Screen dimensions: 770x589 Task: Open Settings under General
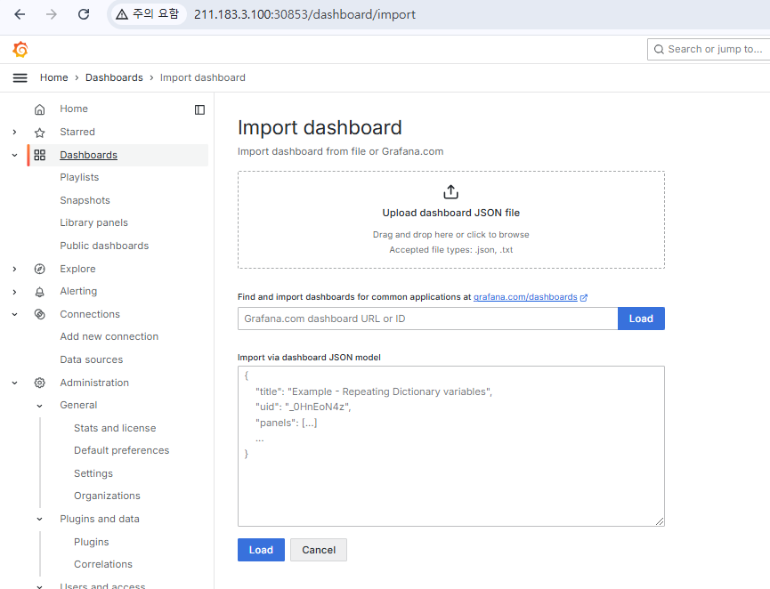(93, 473)
